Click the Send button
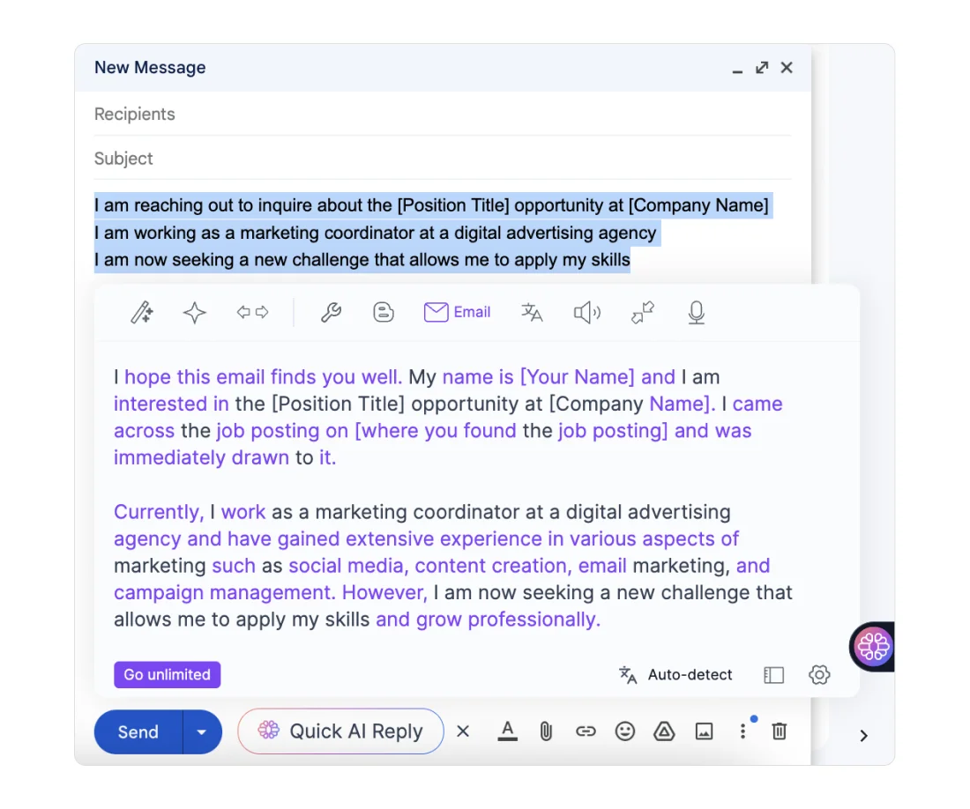This screenshot has width=970, height=809. click(138, 731)
